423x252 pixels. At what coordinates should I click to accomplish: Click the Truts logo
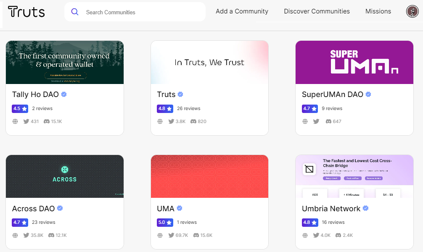pyautogui.click(x=26, y=12)
